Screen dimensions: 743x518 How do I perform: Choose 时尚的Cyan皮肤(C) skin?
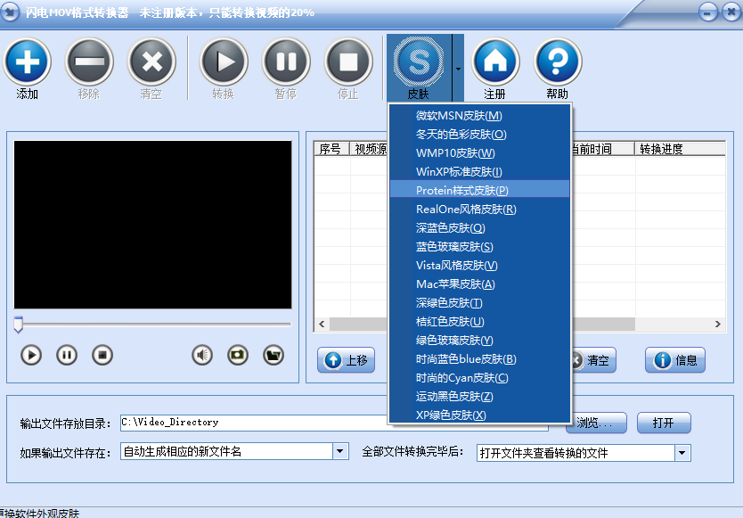(479, 378)
